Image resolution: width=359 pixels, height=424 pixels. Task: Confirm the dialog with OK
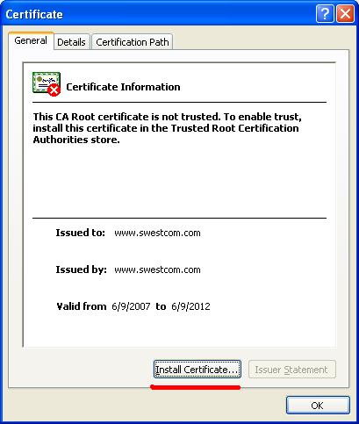click(x=318, y=406)
